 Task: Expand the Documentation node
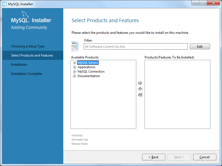[x=74, y=76]
